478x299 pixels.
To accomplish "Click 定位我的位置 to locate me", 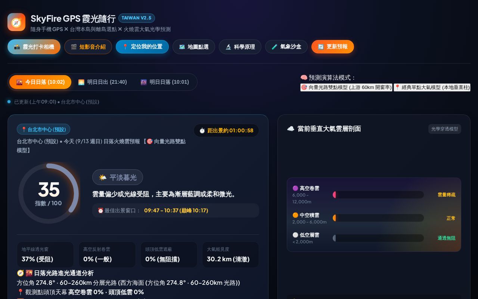I will pyautogui.click(x=142, y=47).
